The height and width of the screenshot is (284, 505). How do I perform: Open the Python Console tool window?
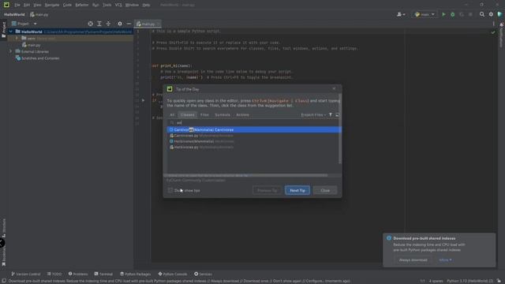click(x=173, y=274)
